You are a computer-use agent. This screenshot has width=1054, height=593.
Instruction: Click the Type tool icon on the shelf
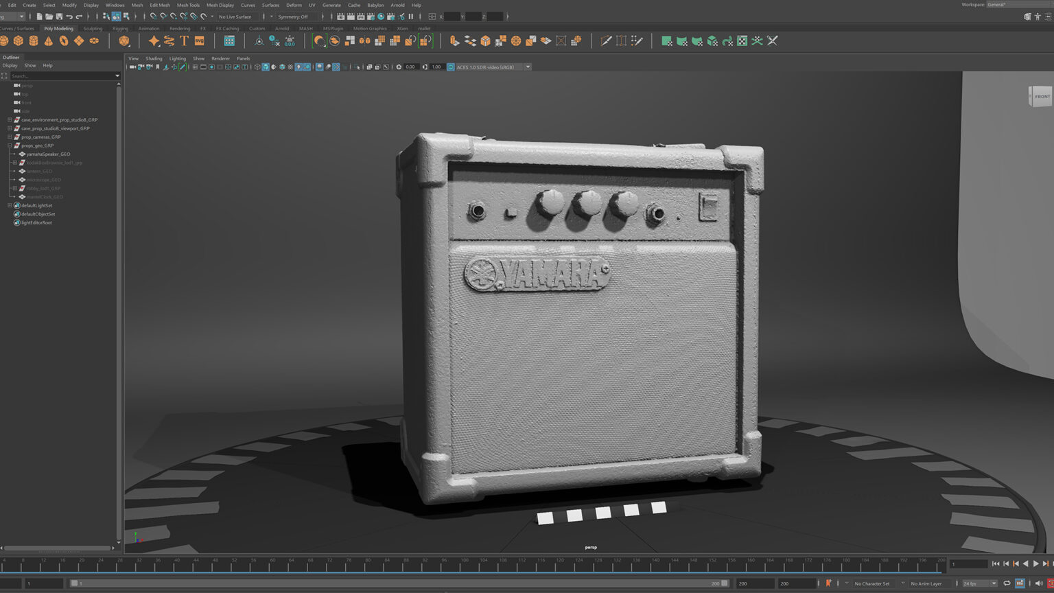coord(183,40)
